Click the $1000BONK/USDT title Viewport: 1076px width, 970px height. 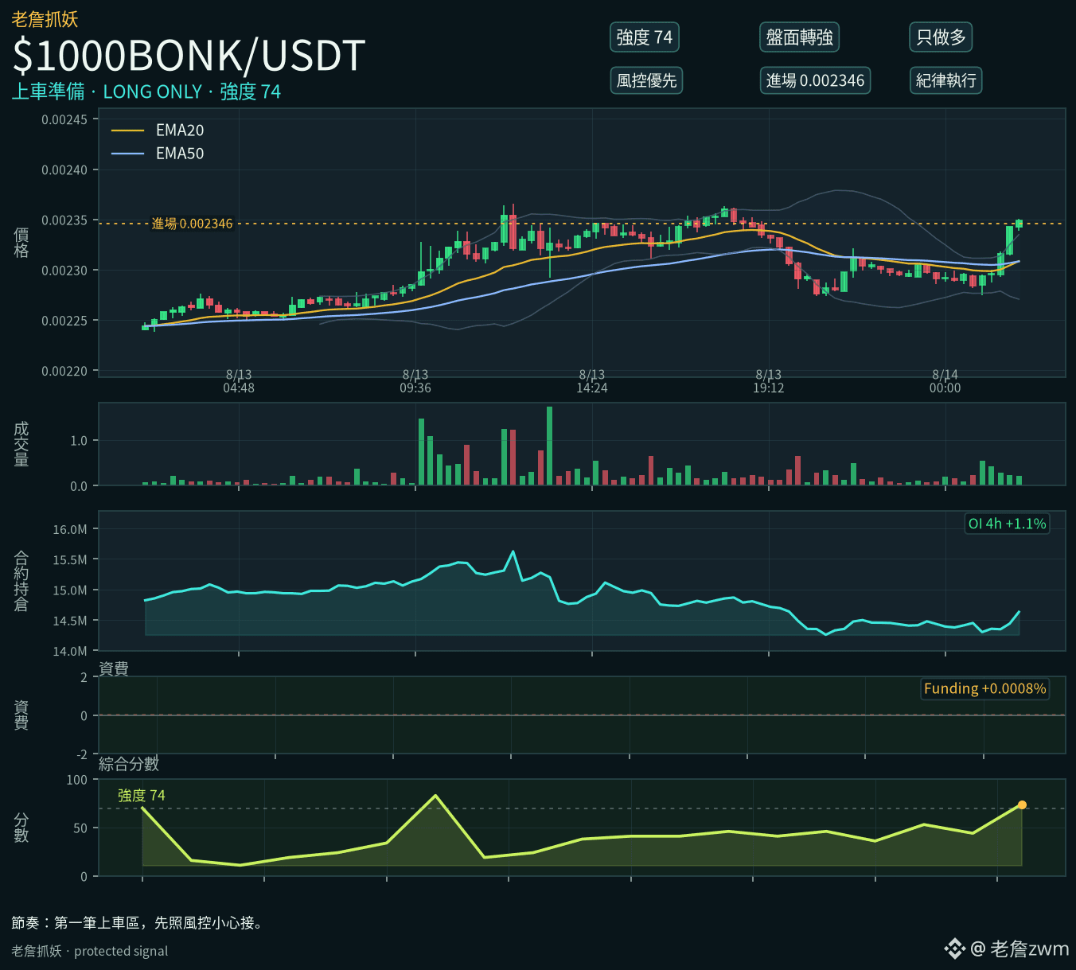189,56
